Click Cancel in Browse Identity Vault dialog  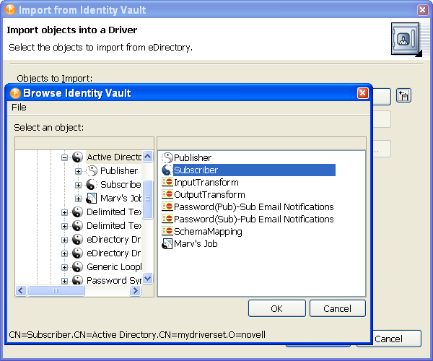pyautogui.click(x=338, y=308)
